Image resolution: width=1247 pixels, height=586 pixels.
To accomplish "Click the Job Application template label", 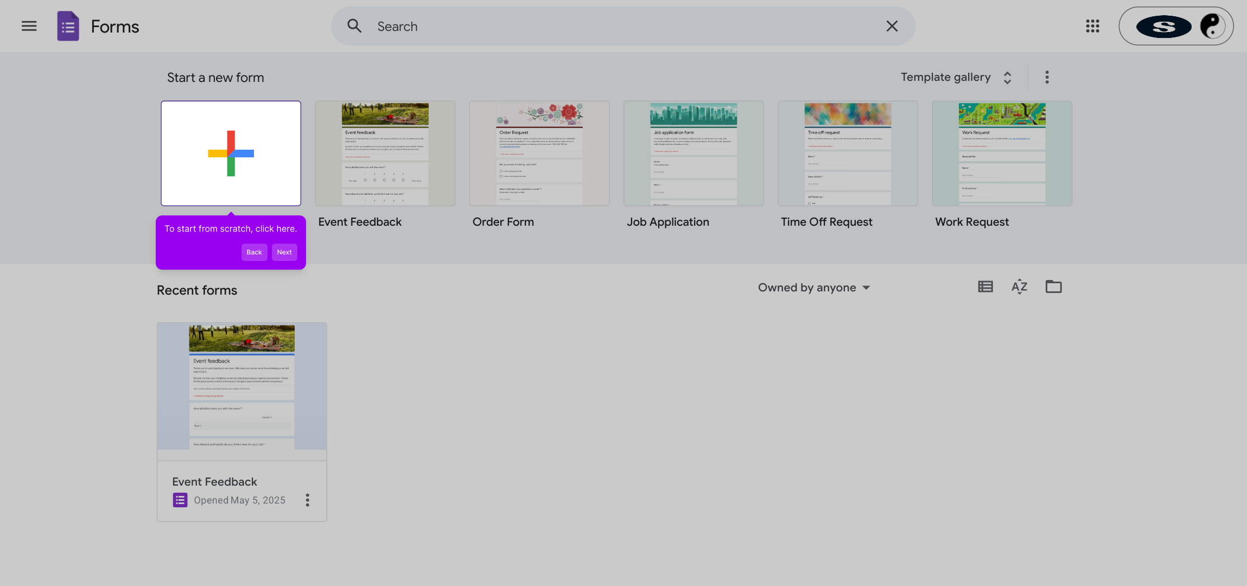I will (x=667, y=222).
